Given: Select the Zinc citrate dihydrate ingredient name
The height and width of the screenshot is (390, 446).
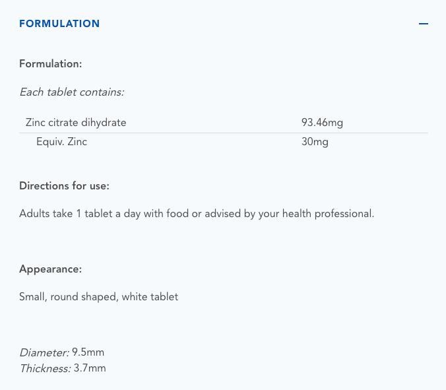Looking at the screenshot, I should (x=76, y=122).
